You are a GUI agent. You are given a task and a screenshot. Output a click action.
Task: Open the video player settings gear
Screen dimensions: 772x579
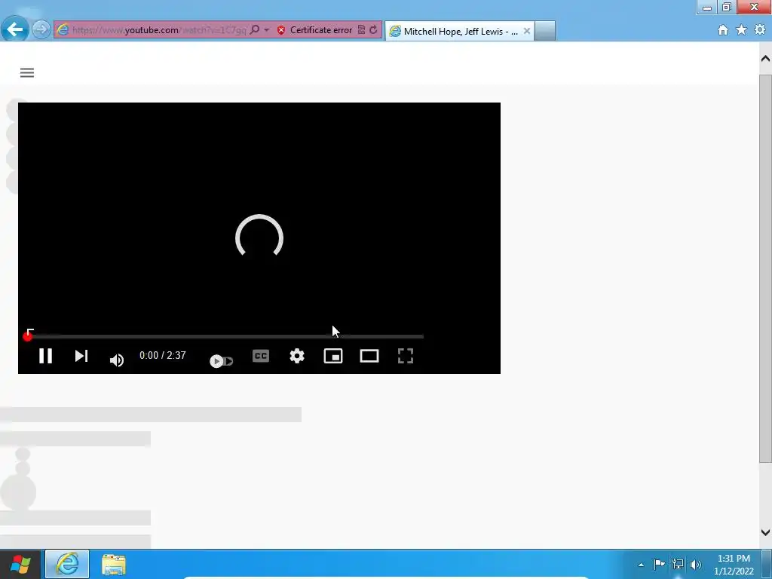click(x=297, y=356)
